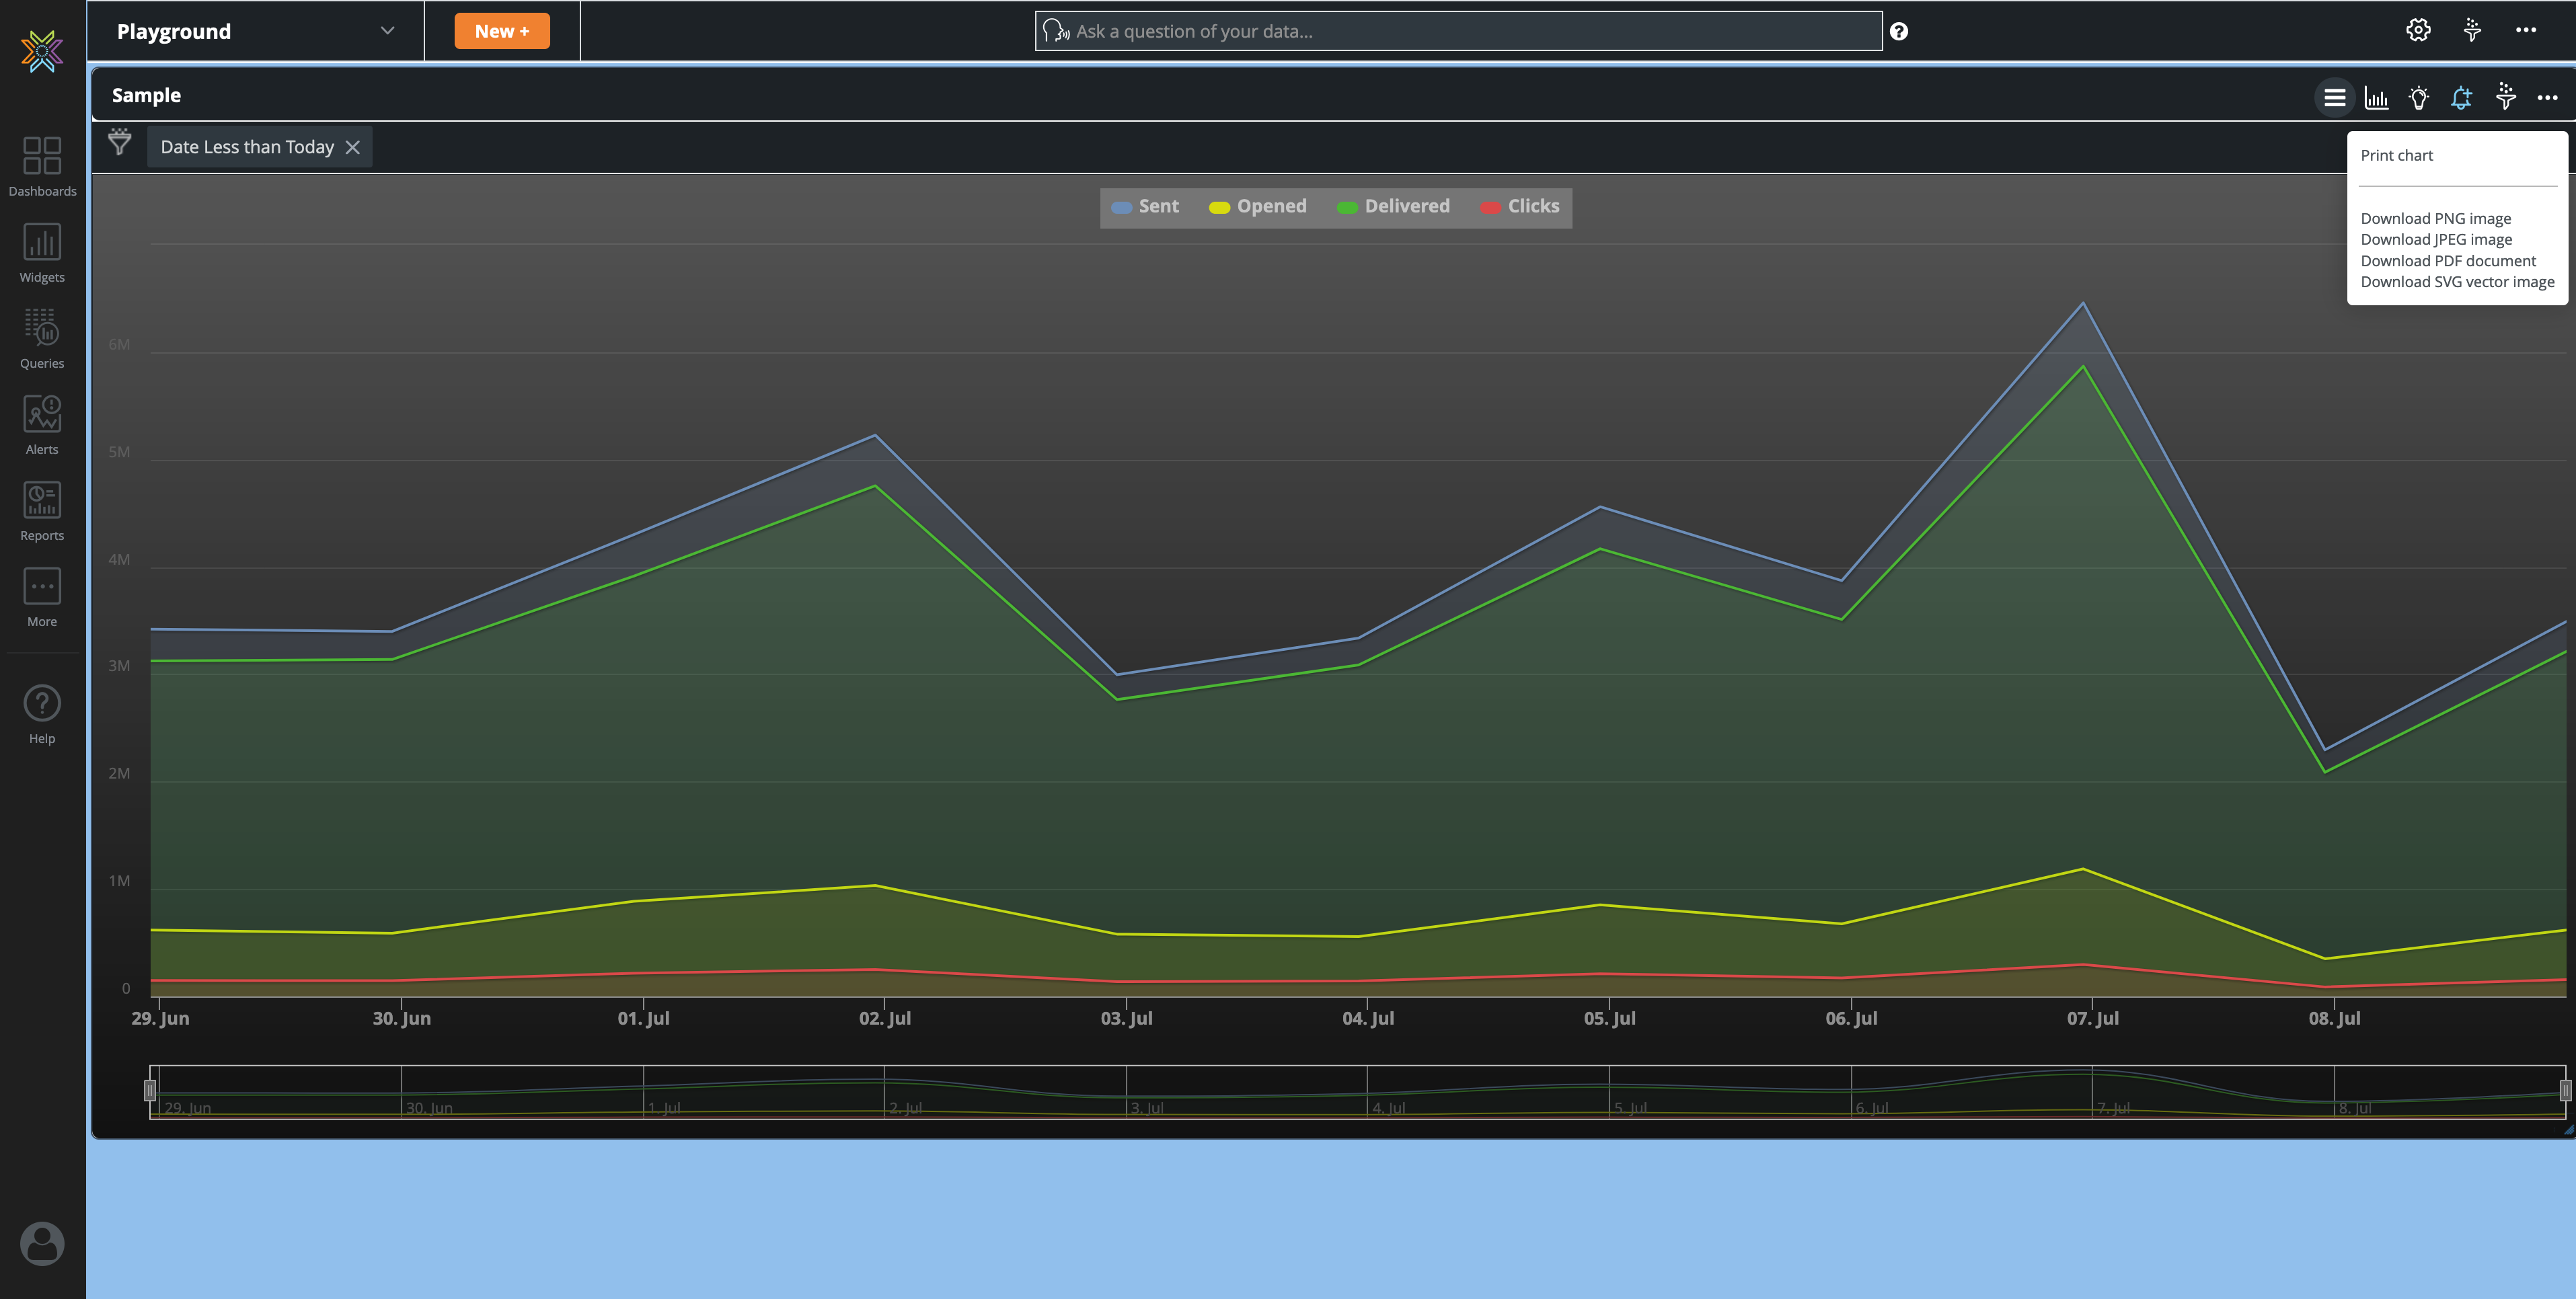Open the Dashboards sidebar section

tap(42, 166)
